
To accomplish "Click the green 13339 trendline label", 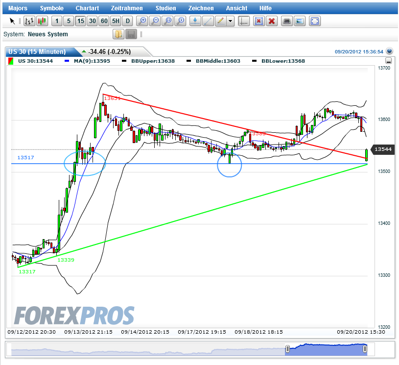I will [x=66, y=260].
